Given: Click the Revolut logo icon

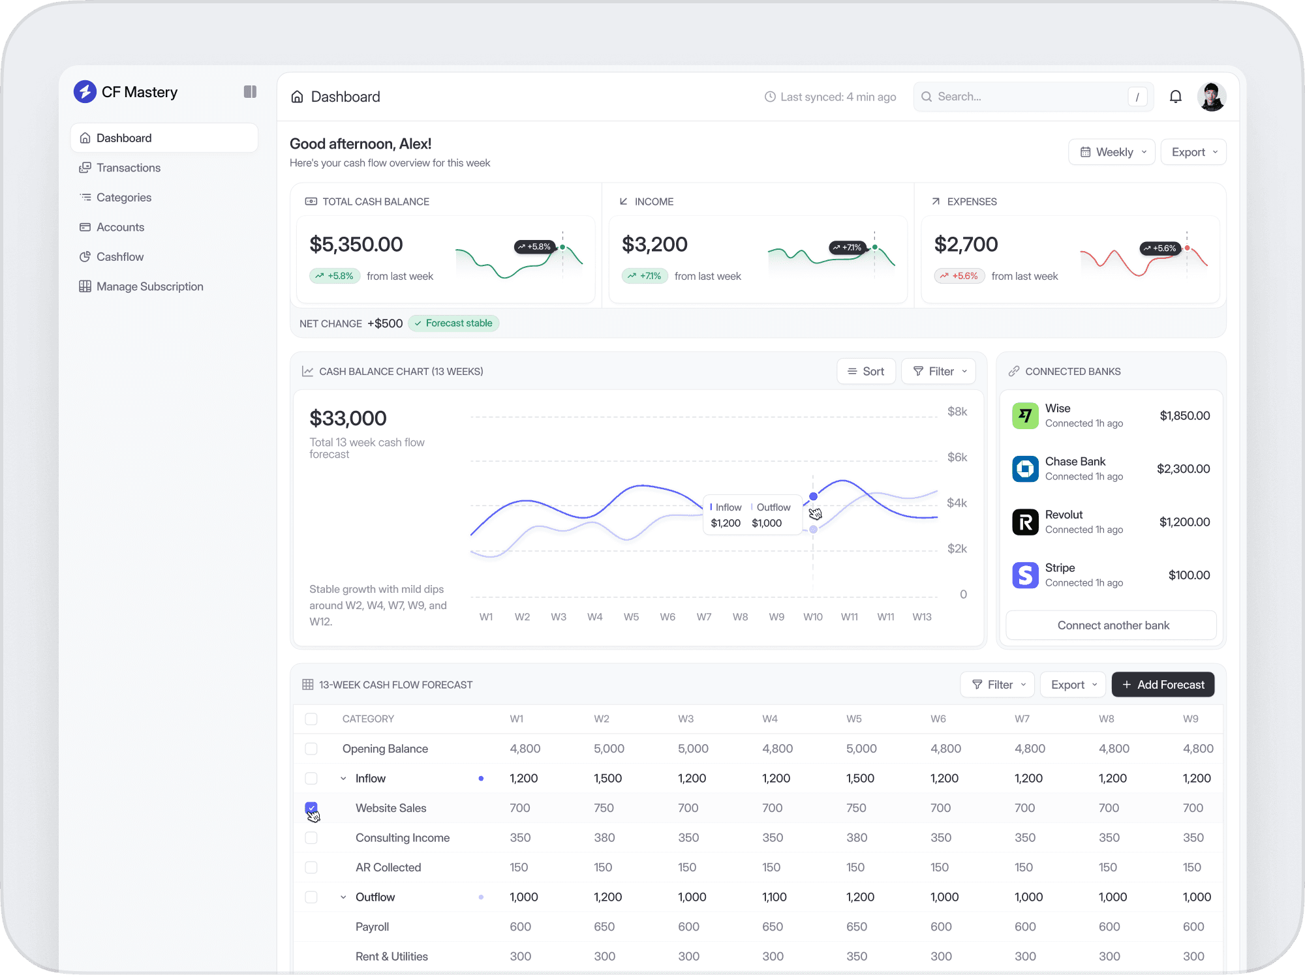Looking at the screenshot, I should pos(1025,522).
